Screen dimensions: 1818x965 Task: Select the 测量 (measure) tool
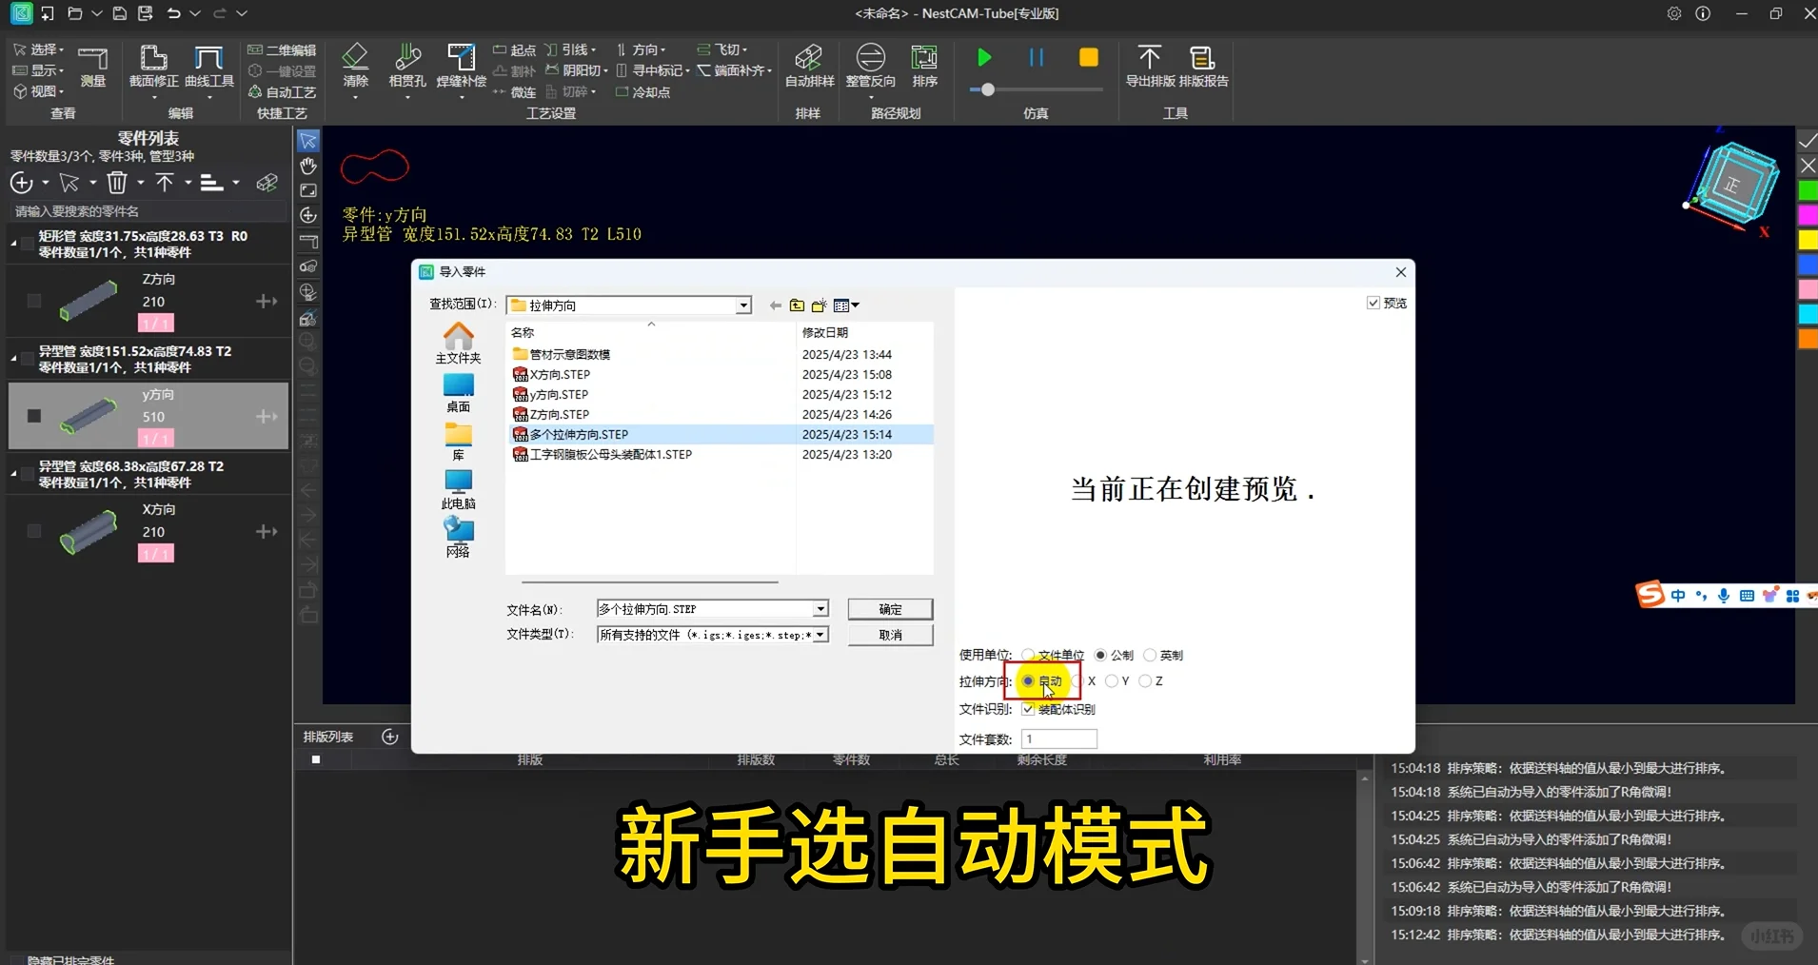tap(92, 67)
